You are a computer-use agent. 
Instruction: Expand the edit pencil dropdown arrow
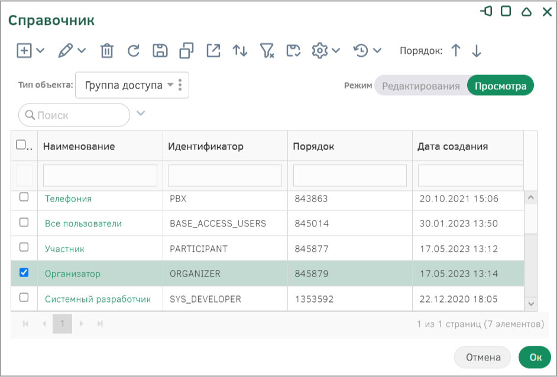(82, 50)
